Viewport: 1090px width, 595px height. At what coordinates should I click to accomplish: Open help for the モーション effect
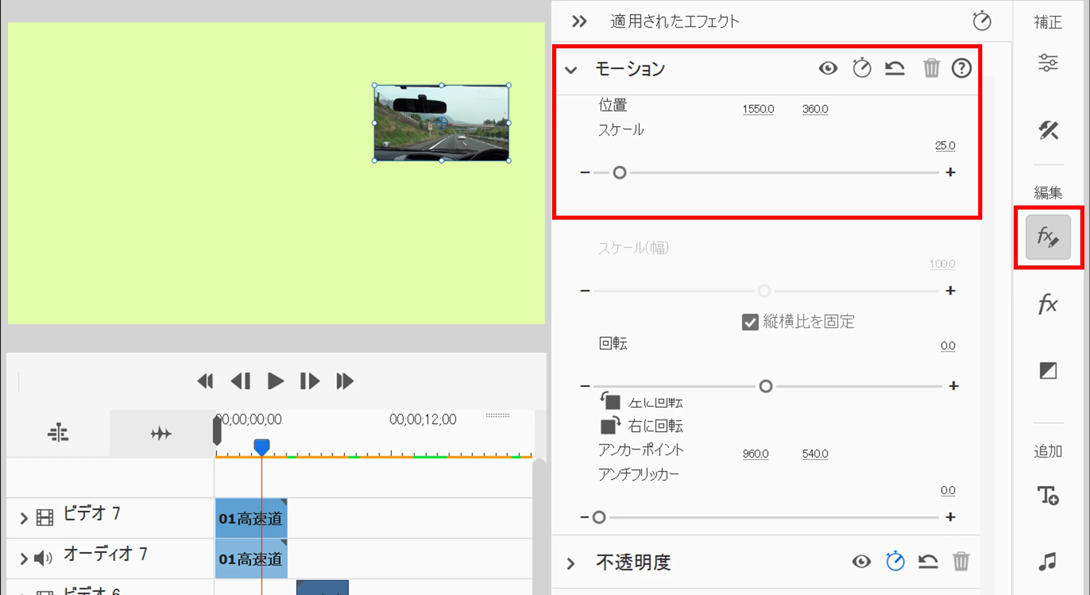click(x=961, y=68)
